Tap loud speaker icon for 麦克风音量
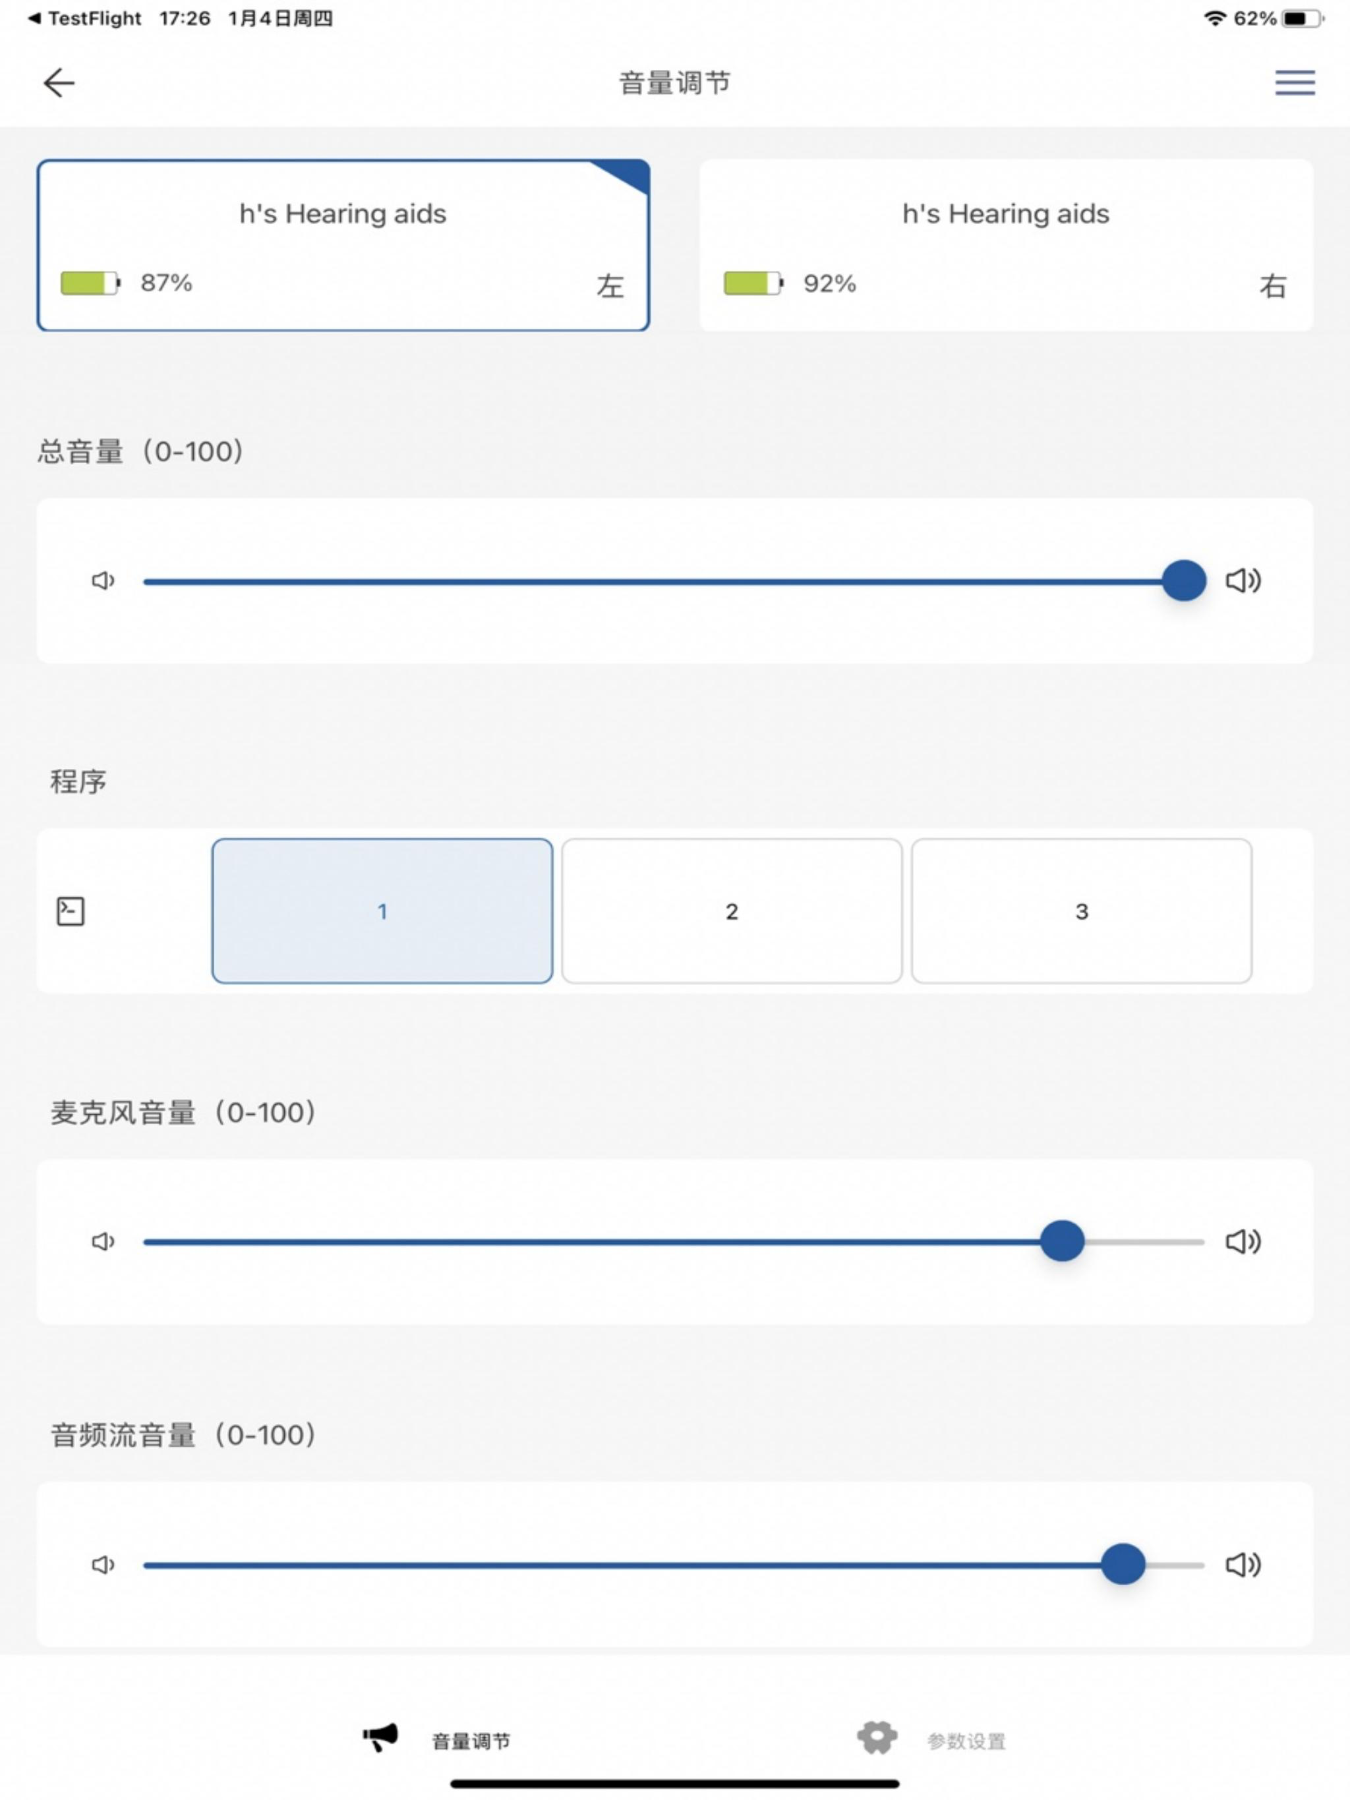This screenshot has height=1800, width=1350. point(1243,1242)
